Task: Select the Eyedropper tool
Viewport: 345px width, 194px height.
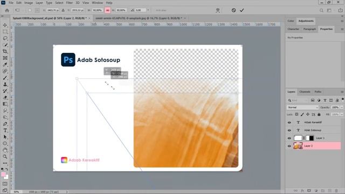Action: pos(5,65)
